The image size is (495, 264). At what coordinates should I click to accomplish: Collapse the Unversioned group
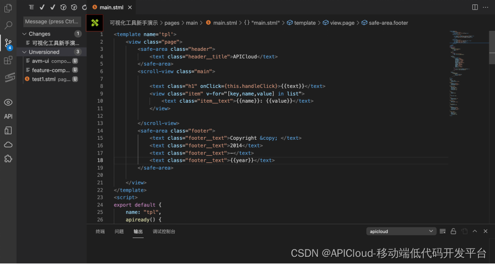(x=24, y=52)
